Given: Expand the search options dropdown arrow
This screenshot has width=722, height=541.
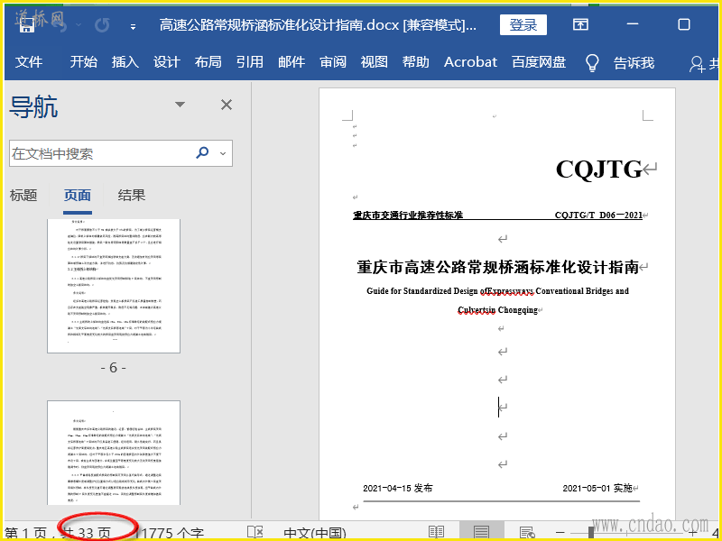Looking at the screenshot, I should 223,153.
